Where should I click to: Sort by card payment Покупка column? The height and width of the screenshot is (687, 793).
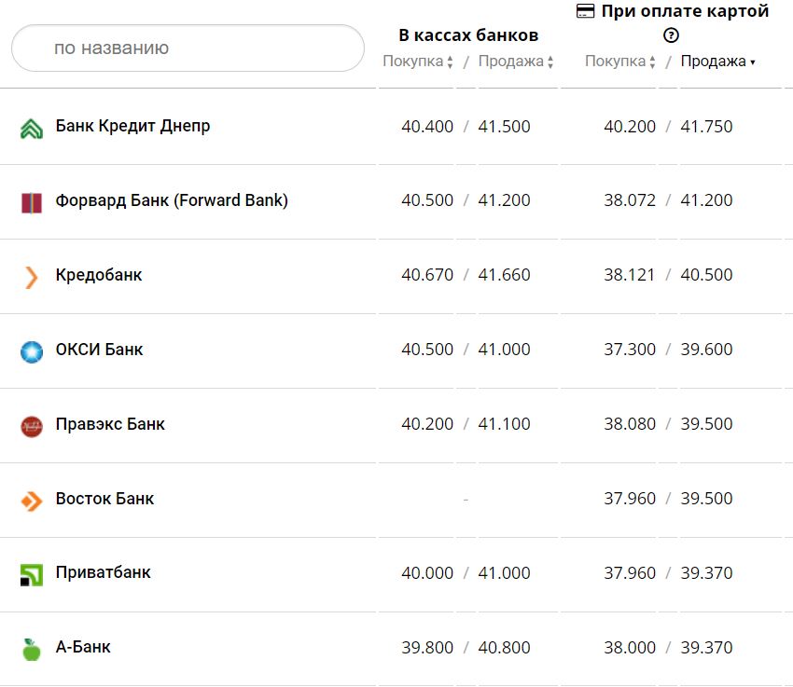tap(620, 62)
